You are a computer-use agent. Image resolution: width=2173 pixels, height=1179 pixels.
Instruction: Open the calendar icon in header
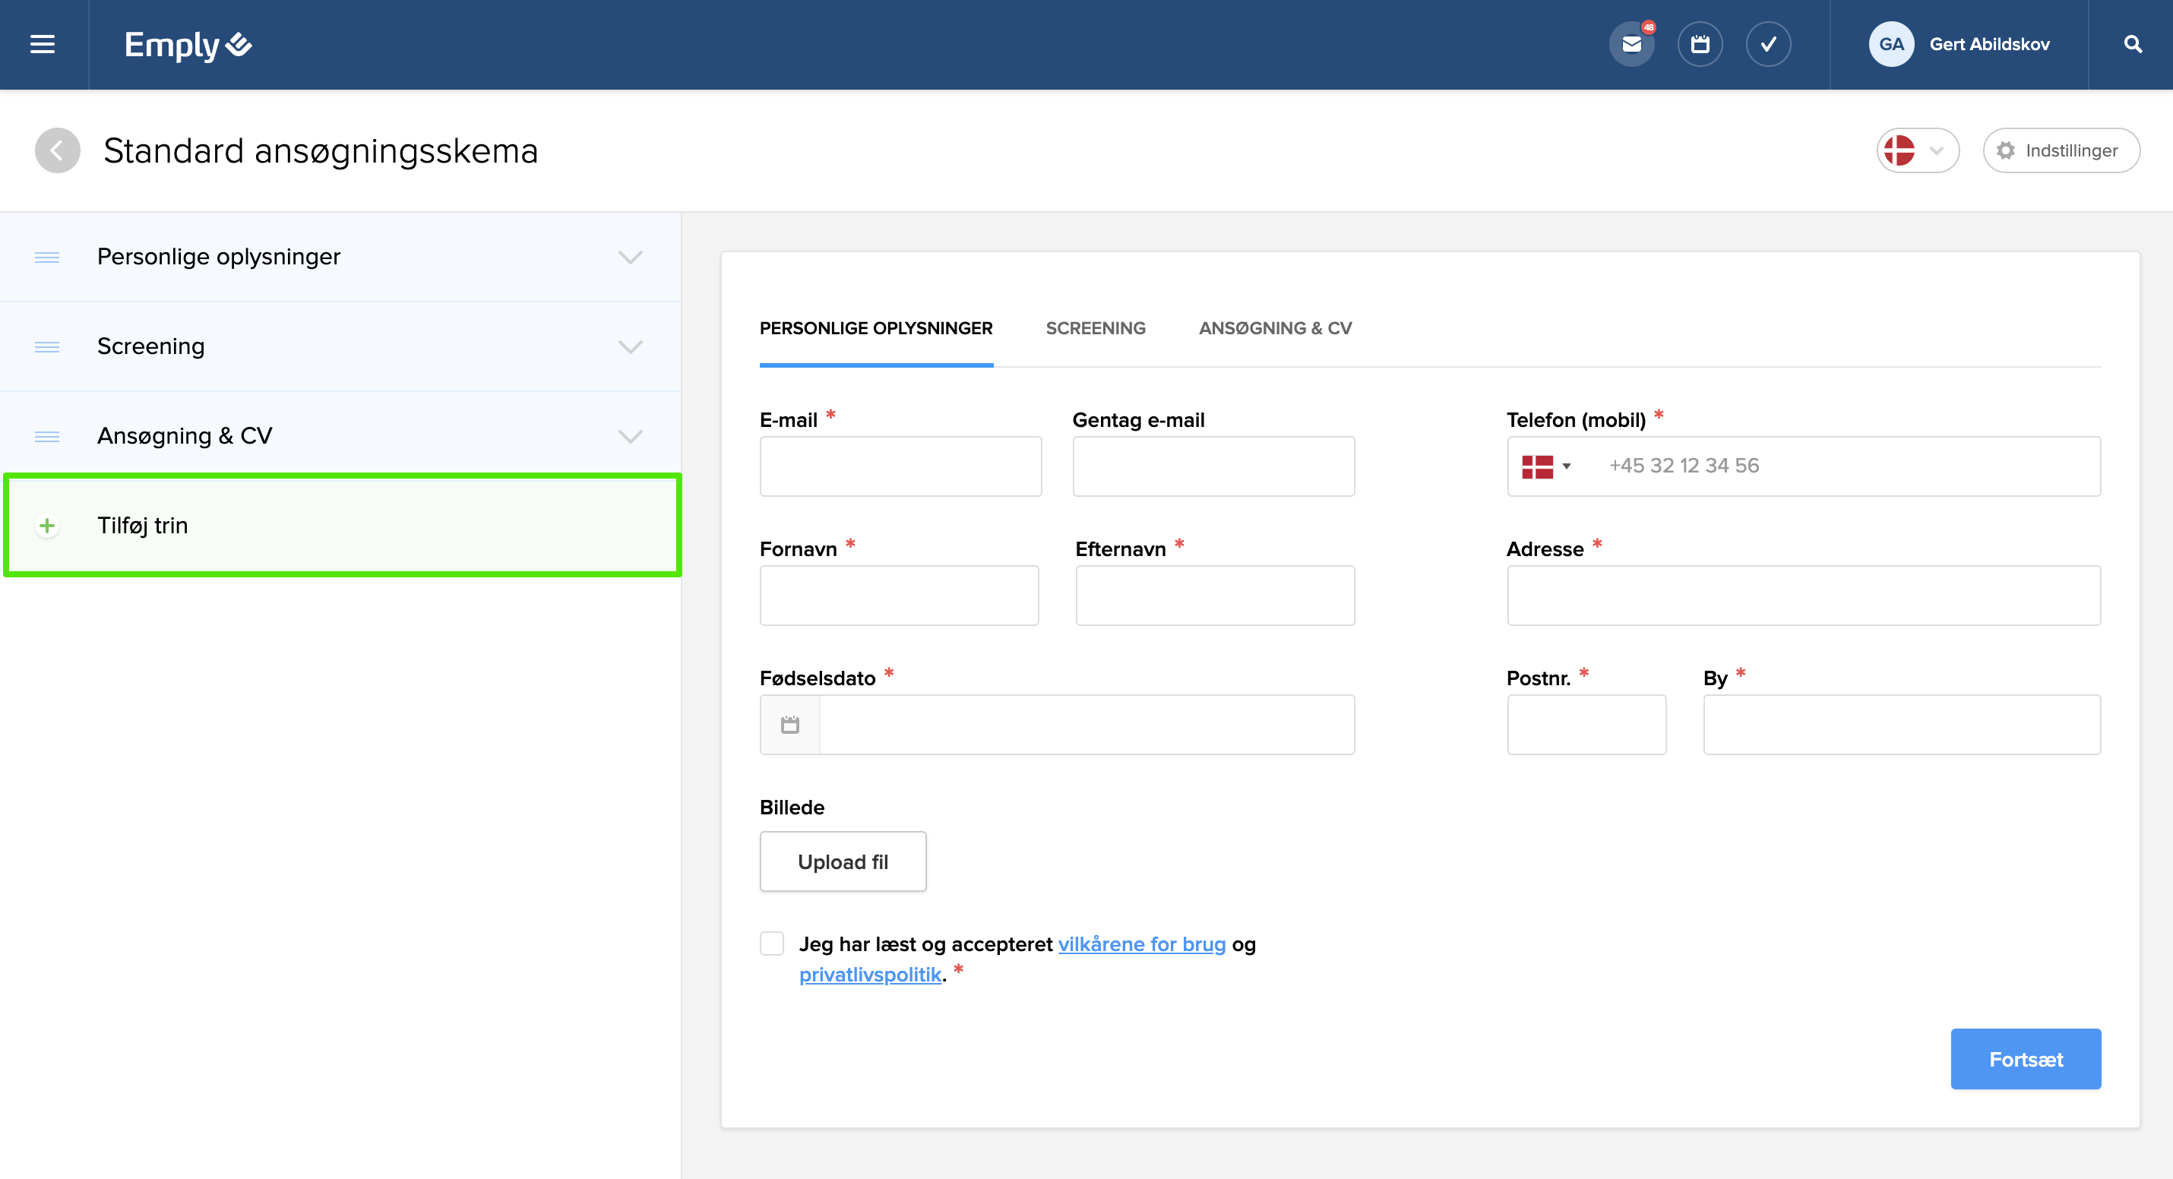pyautogui.click(x=1700, y=44)
